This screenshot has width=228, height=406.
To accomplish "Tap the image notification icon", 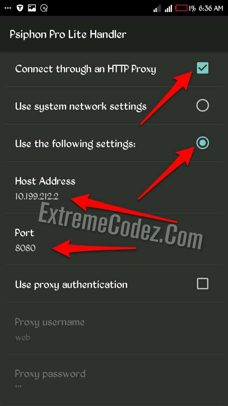I will point(32,8).
